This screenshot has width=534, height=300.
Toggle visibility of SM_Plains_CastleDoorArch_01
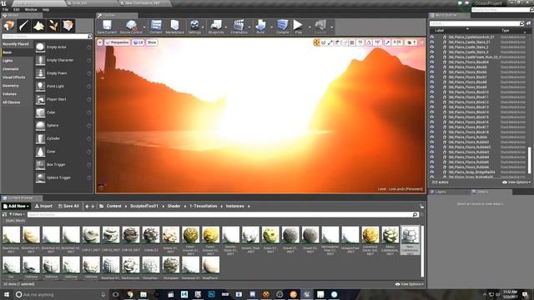pyautogui.click(x=432, y=37)
